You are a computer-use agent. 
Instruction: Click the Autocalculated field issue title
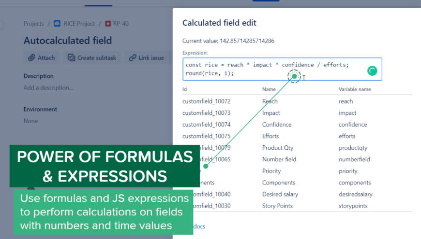68,41
